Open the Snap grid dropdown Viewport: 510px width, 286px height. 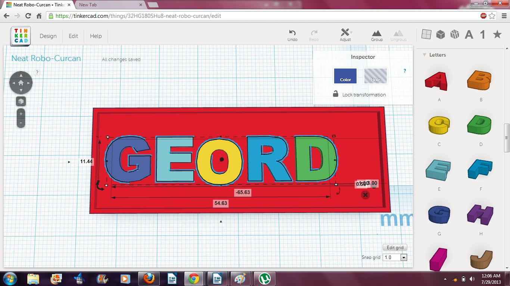click(x=403, y=257)
